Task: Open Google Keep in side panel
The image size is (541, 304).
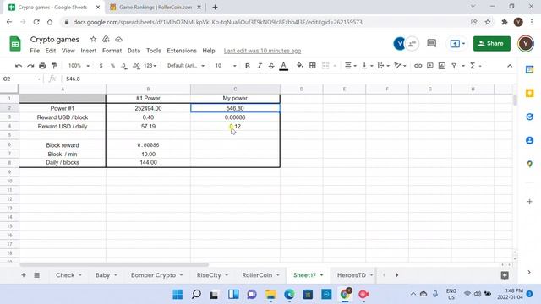Action: pos(530,93)
